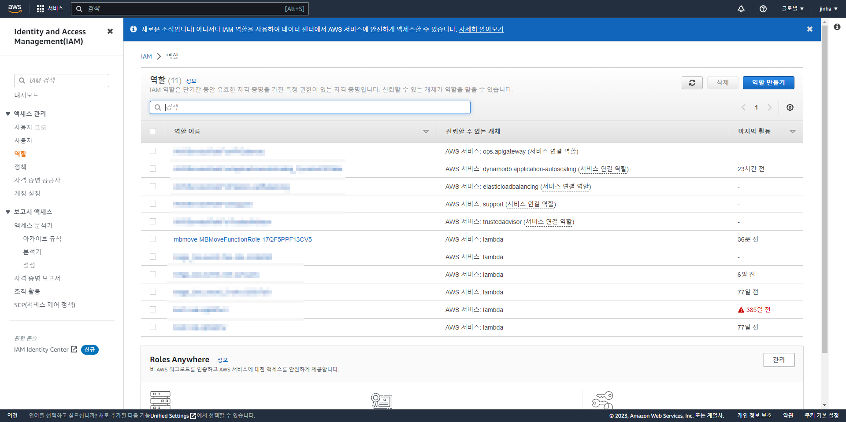Open the 자세히 알아보기 banner link
This screenshot has width=846, height=422.
pyautogui.click(x=481, y=29)
